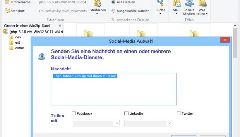Click the Standort location icon

click(x=7, y=11)
